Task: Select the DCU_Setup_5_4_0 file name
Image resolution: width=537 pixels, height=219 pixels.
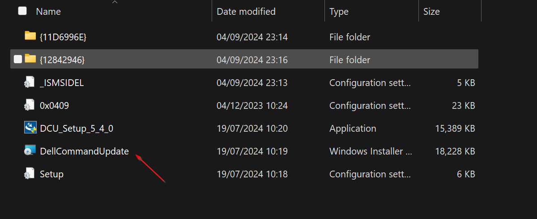Action: point(77,129)
